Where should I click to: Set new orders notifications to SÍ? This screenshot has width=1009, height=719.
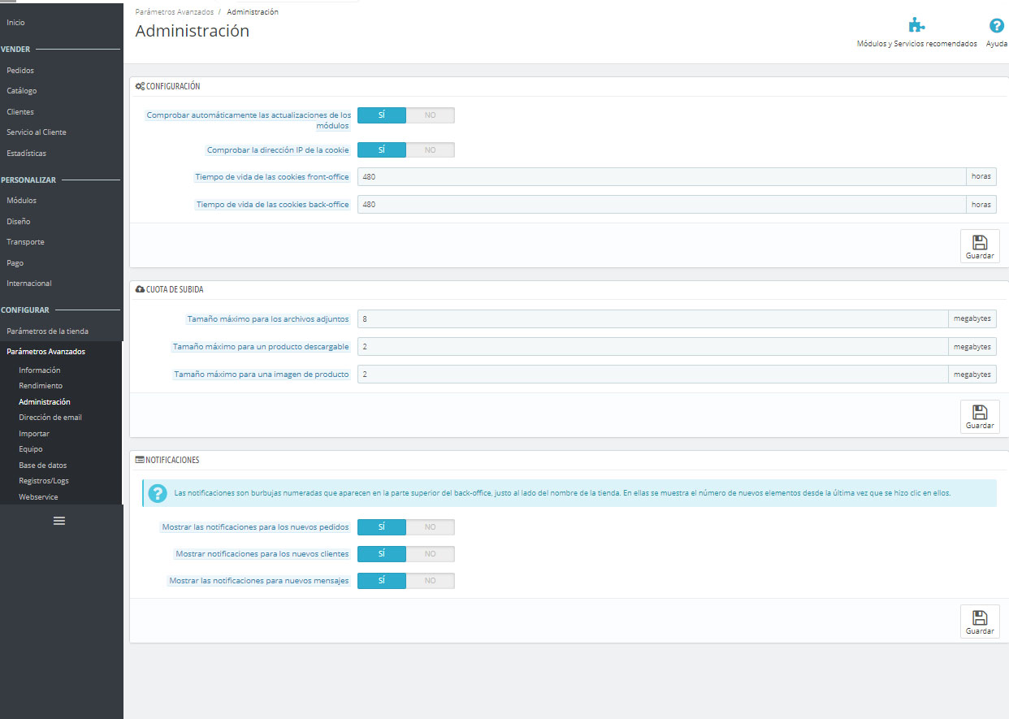(x=382, y=527)
